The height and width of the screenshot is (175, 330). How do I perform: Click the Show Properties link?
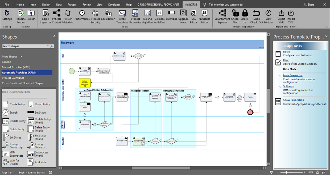pos(293,100)
